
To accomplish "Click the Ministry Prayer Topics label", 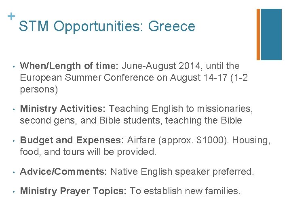I will pos(73,191).
